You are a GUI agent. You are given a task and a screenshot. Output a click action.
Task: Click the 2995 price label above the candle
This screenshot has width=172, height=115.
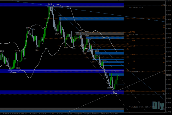pyautogui.click(x=60, y=15)
